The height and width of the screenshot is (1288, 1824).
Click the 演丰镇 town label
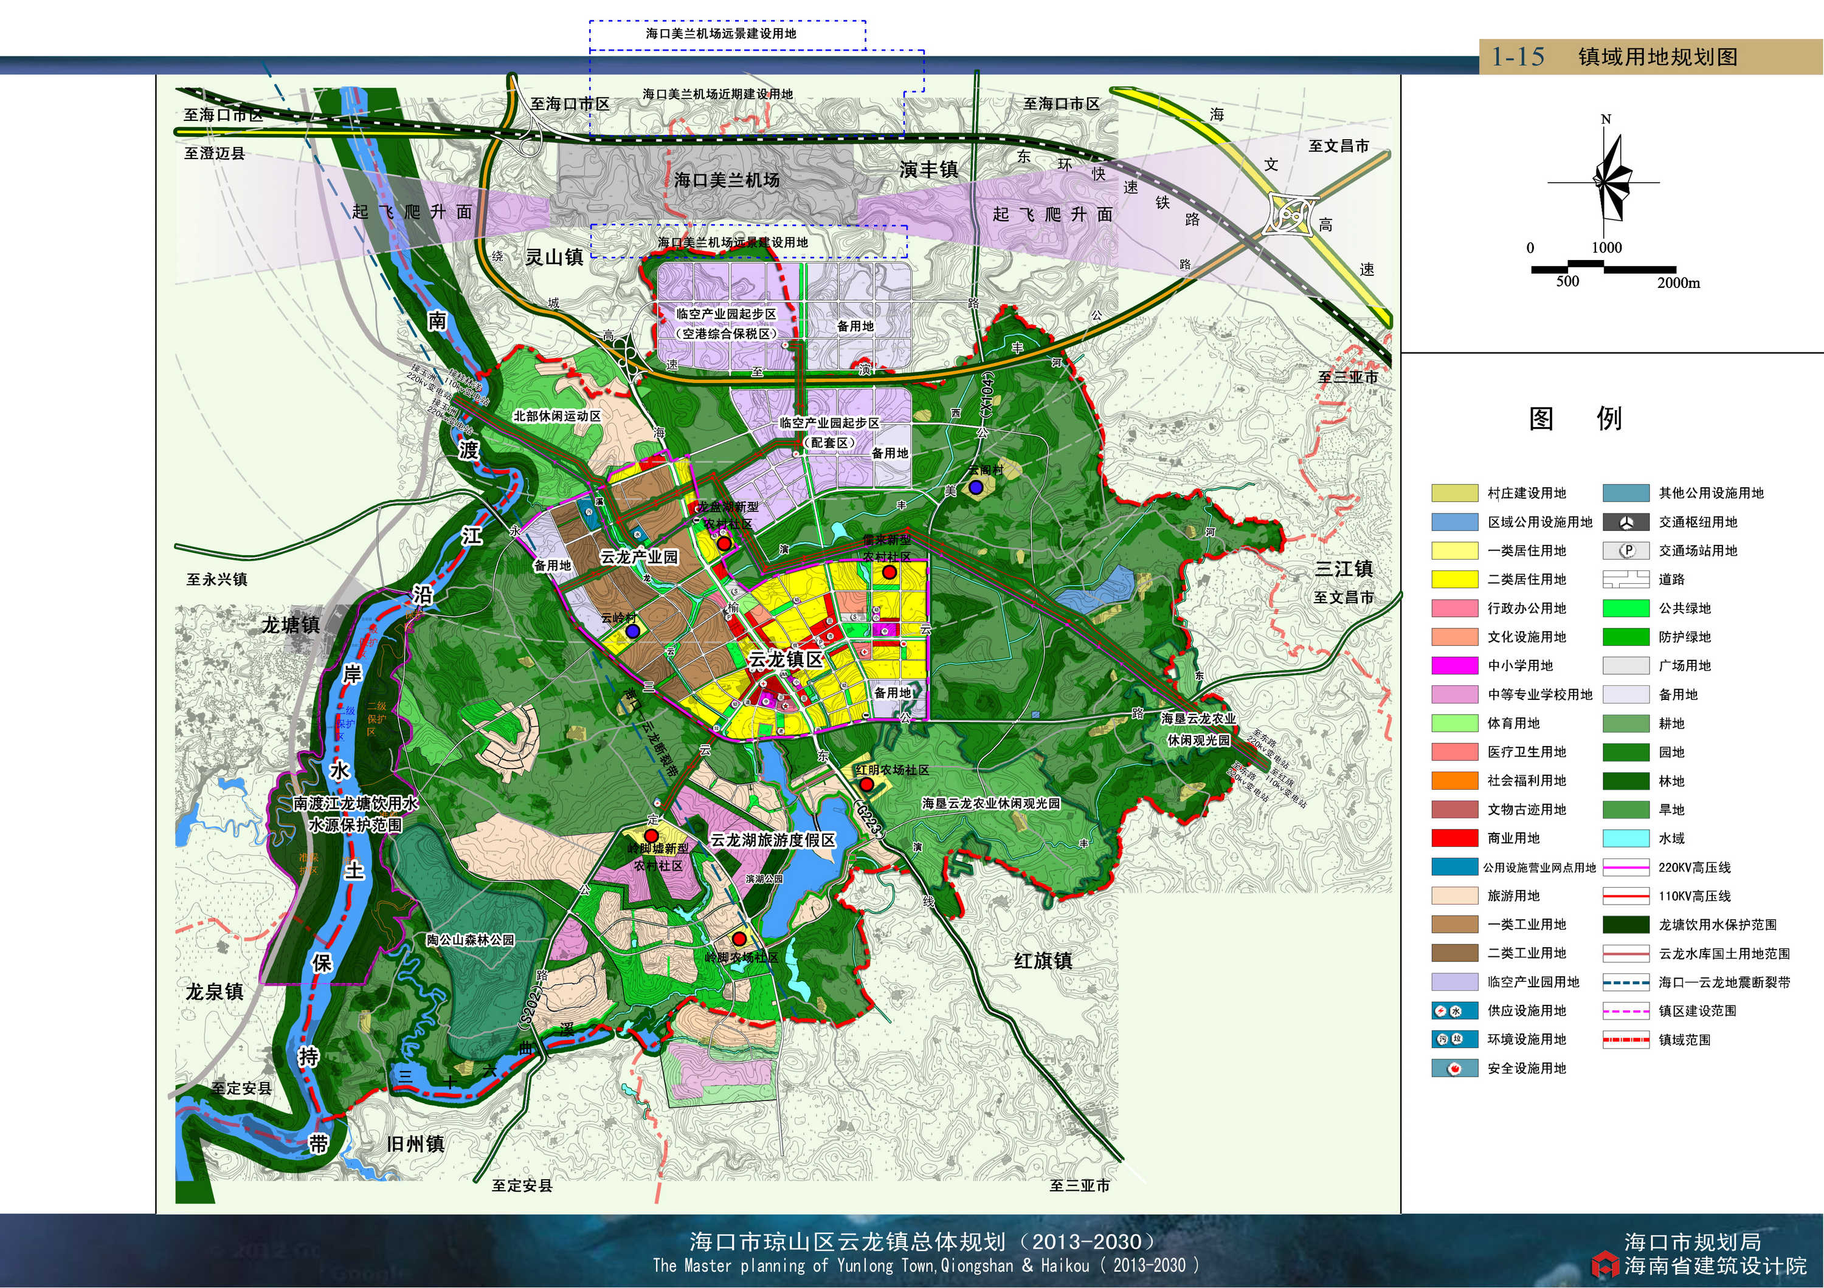pos(928,169)
